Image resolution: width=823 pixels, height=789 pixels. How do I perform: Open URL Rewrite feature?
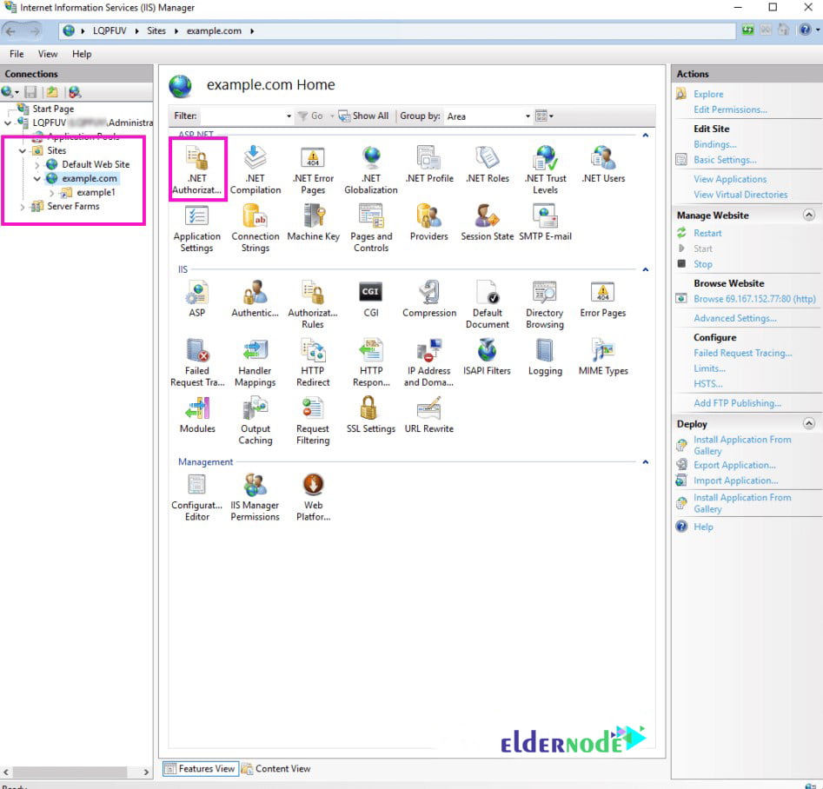[x=429, y=414]
